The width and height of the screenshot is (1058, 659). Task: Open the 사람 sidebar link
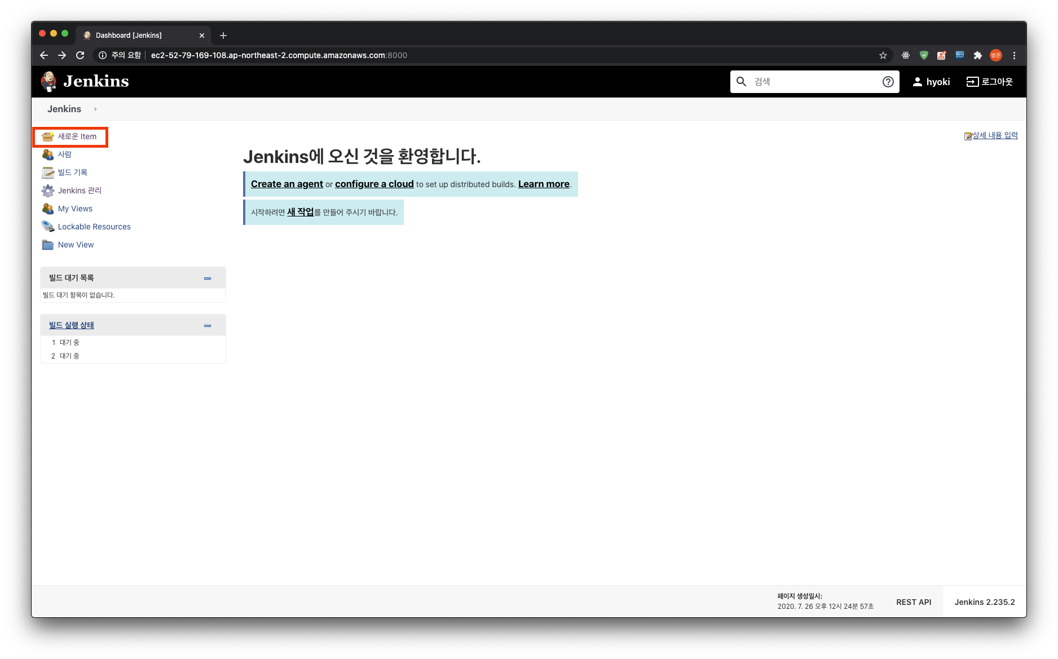coord(65,154)
